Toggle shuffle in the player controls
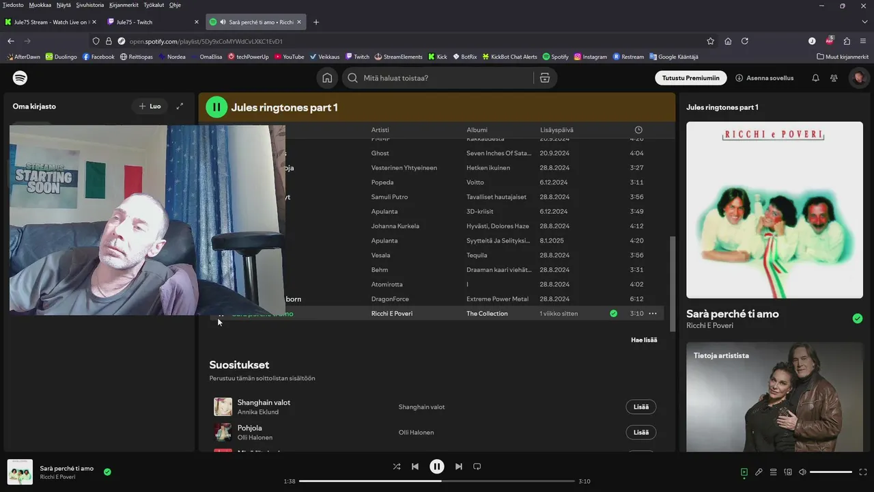This screenshot has width=874, height=492. (x=397, y=467)
